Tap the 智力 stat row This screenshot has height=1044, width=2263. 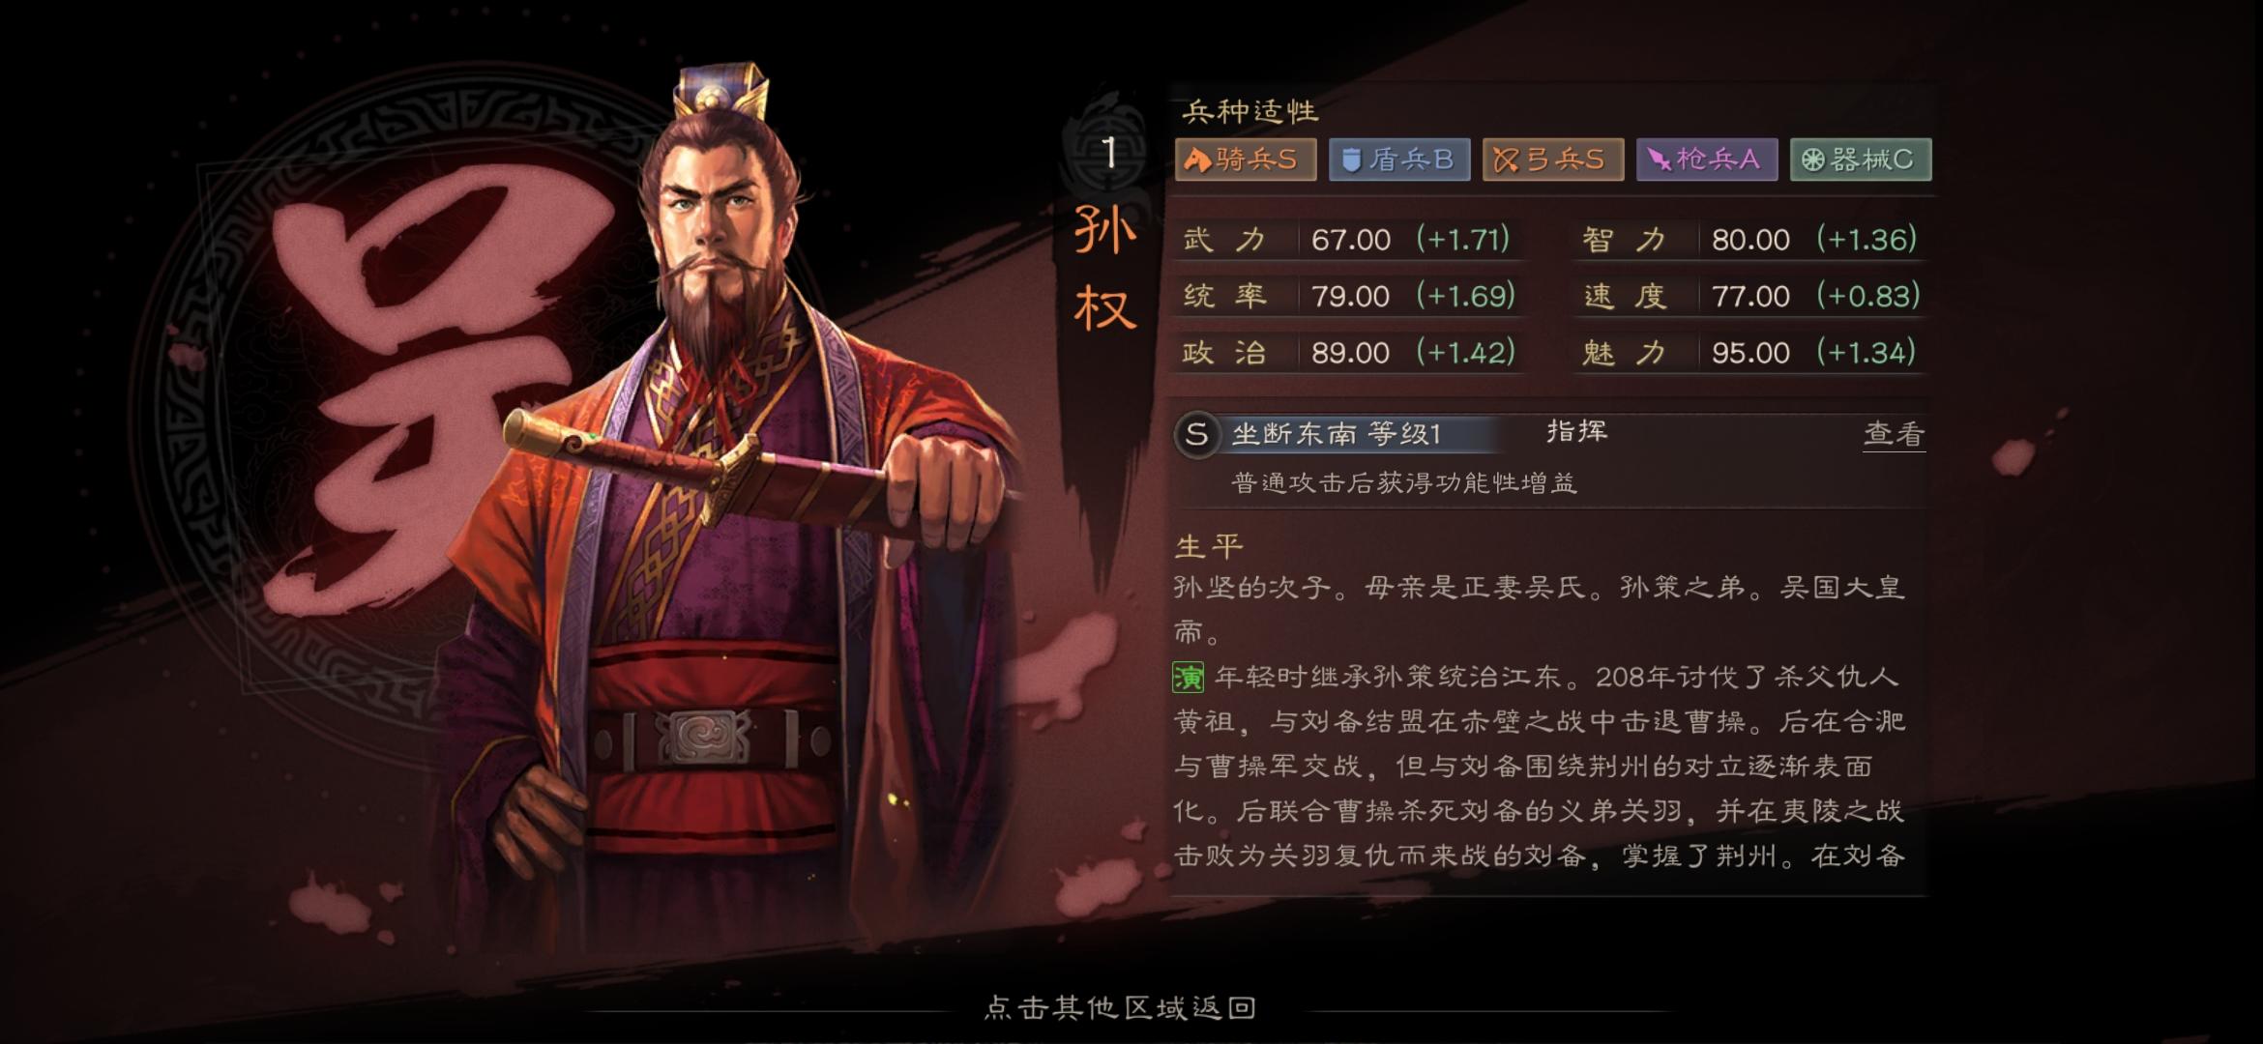pyautogui.click(x=1749, y=239)
